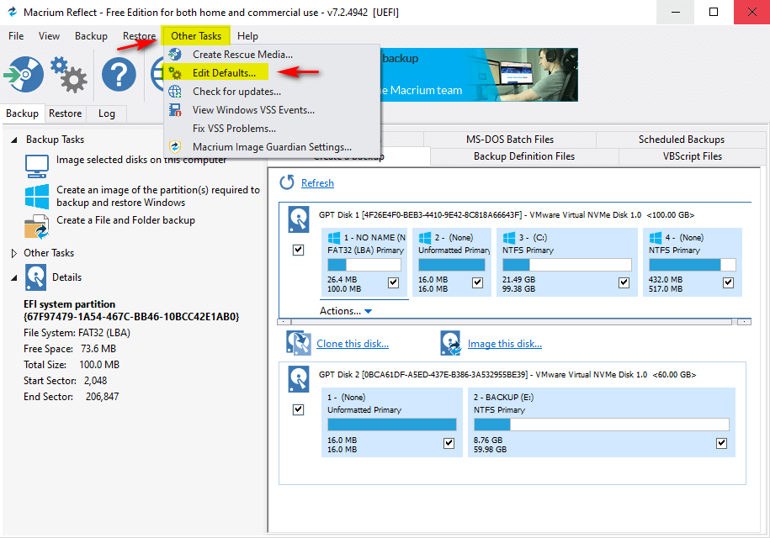This screenshot has width=770, height=538.
Task: Click the GPT Disk 1 drive icon
Action: click(x=299, y=219)
